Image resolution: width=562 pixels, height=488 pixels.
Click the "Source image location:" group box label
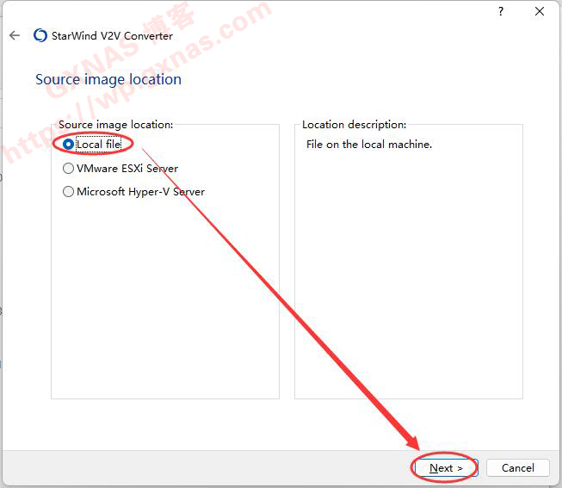(115, 125)
